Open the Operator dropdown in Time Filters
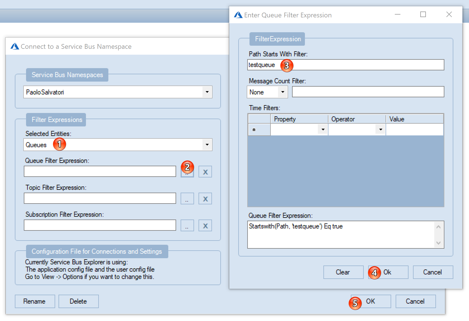This screenshot has width=469, height=321. (380, 129)
